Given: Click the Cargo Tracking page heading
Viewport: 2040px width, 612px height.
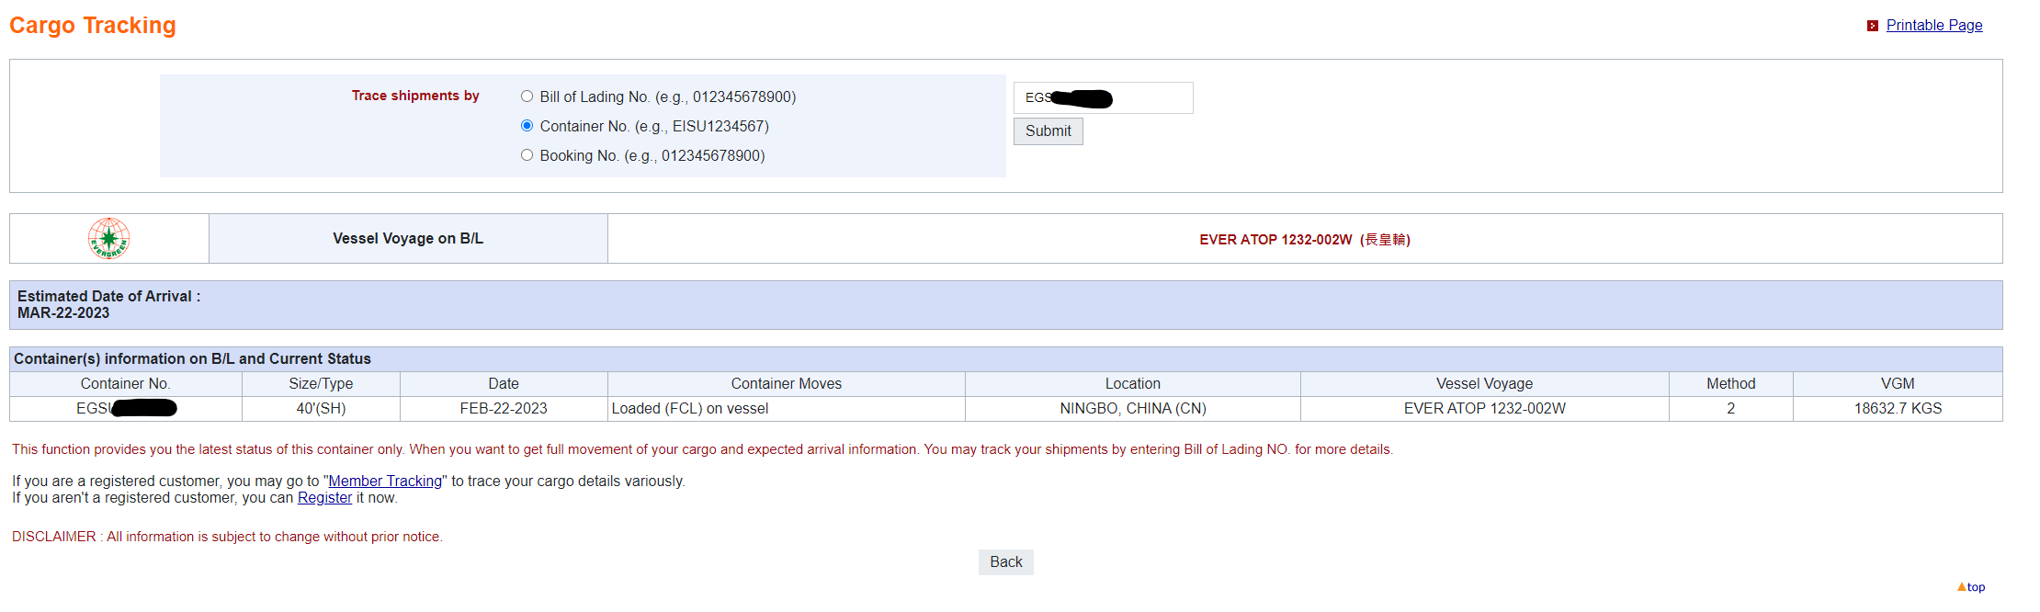Looking at the screenshot, I should (x=93, y=26).
